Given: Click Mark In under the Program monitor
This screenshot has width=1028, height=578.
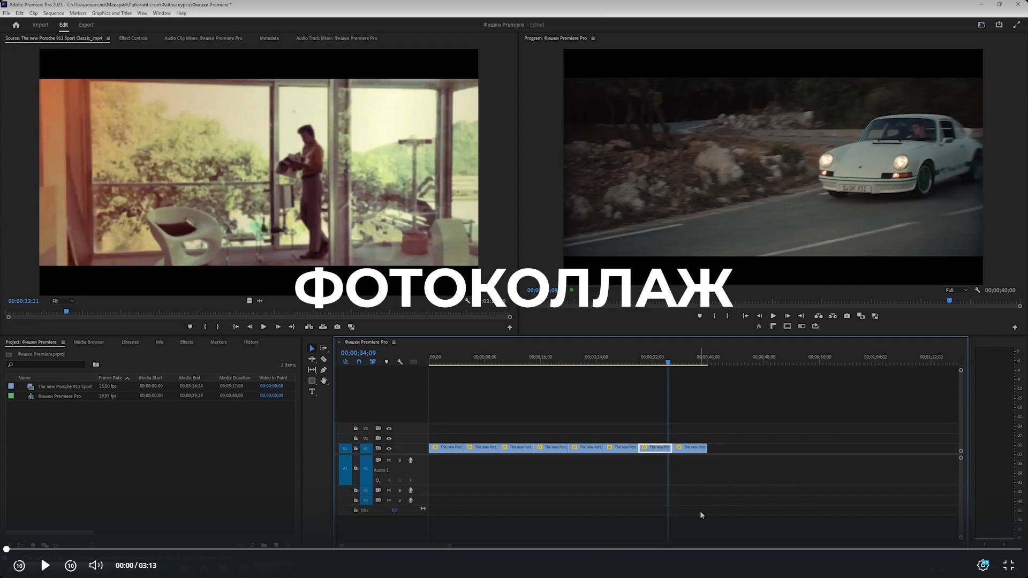Looking at the screenshot, I should (x=714, y=316).
